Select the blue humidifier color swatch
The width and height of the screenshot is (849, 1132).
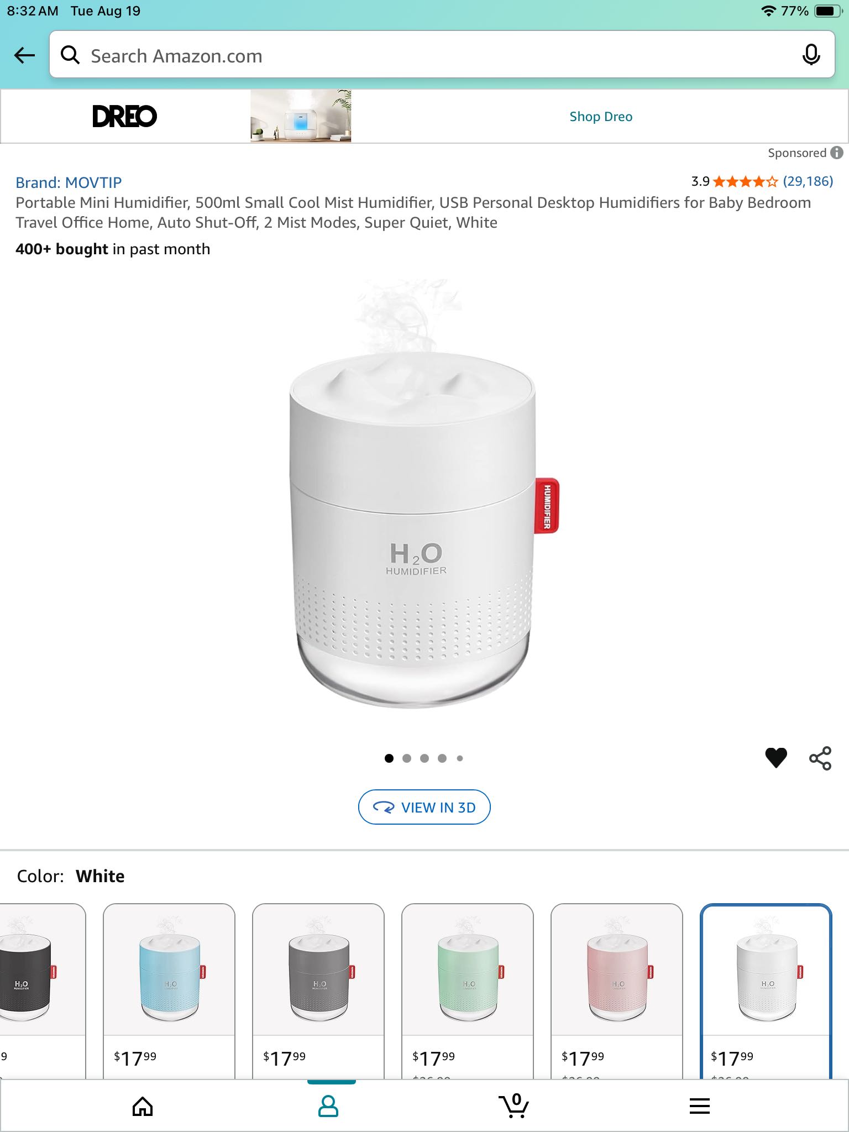click(x=169, y=991)
